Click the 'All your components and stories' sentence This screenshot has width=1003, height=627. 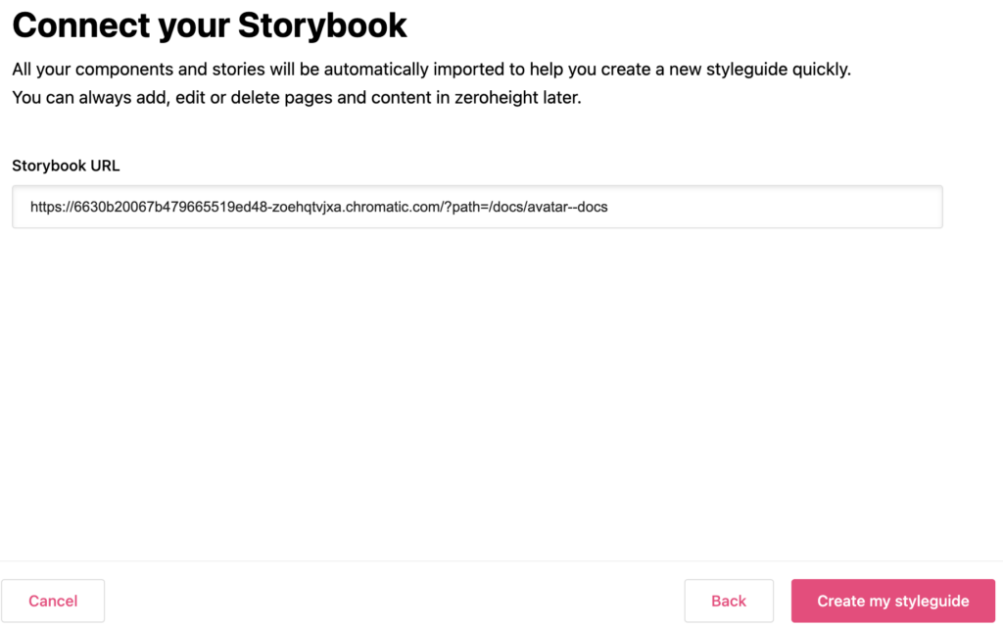coord(431,70)
